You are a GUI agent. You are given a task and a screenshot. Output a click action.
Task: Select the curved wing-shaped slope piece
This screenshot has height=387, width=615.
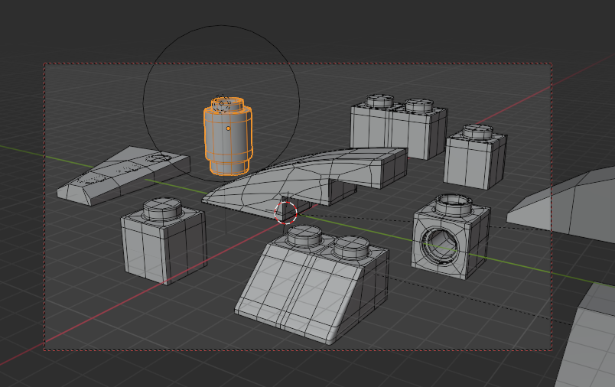(x=306, y=176)
